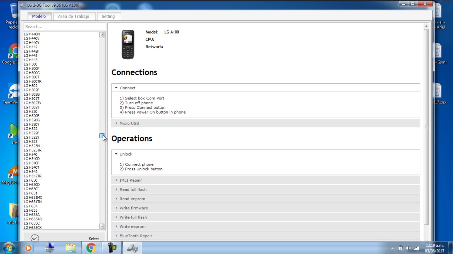Click the model list scroll down arrow

(x=102, y=226)
